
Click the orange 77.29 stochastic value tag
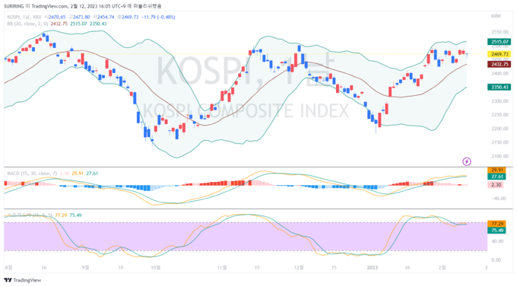click(x=496, y=224)
